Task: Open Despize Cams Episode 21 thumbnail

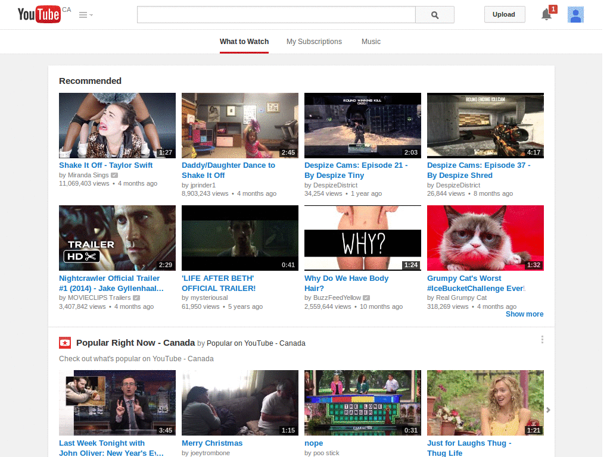Action: (x=363, y=125)
